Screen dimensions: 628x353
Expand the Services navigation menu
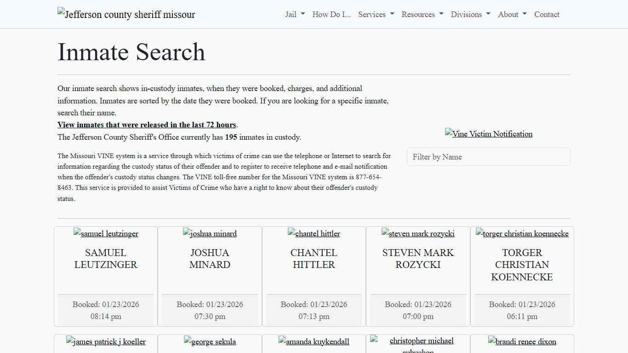(376, 14)
